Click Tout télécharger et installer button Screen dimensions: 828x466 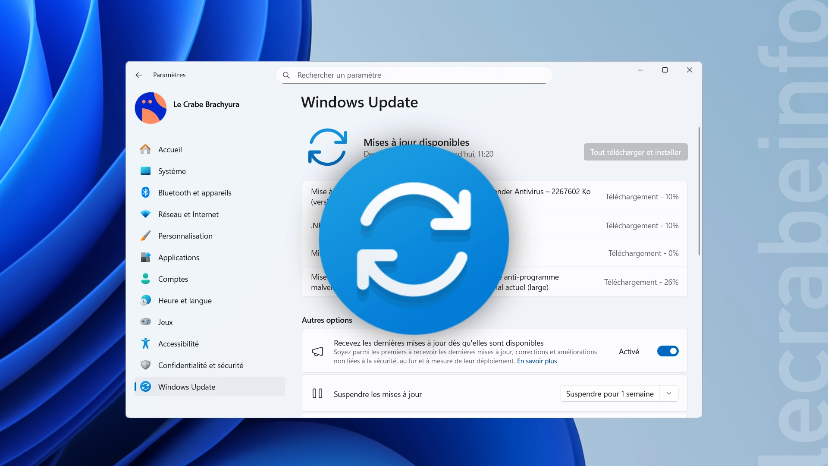[635, 152]
